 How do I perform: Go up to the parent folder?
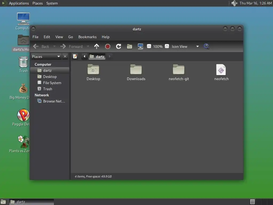coord(97,46)
